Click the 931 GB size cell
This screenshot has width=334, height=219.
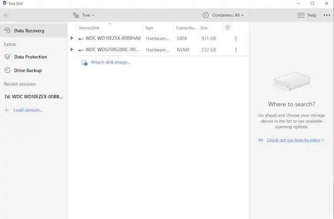tap(209, 38)
